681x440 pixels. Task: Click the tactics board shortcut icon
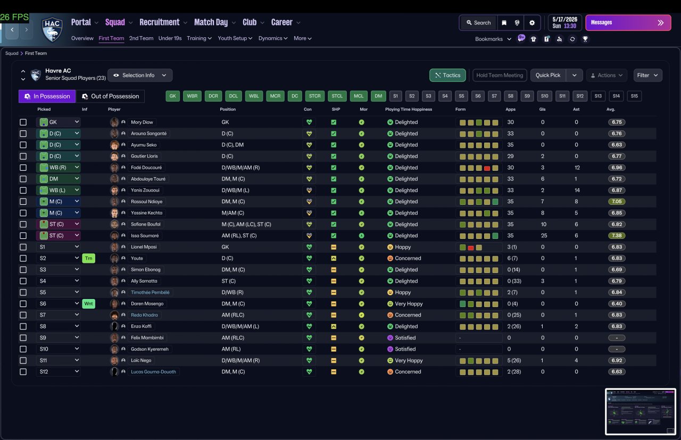point(546,39)
